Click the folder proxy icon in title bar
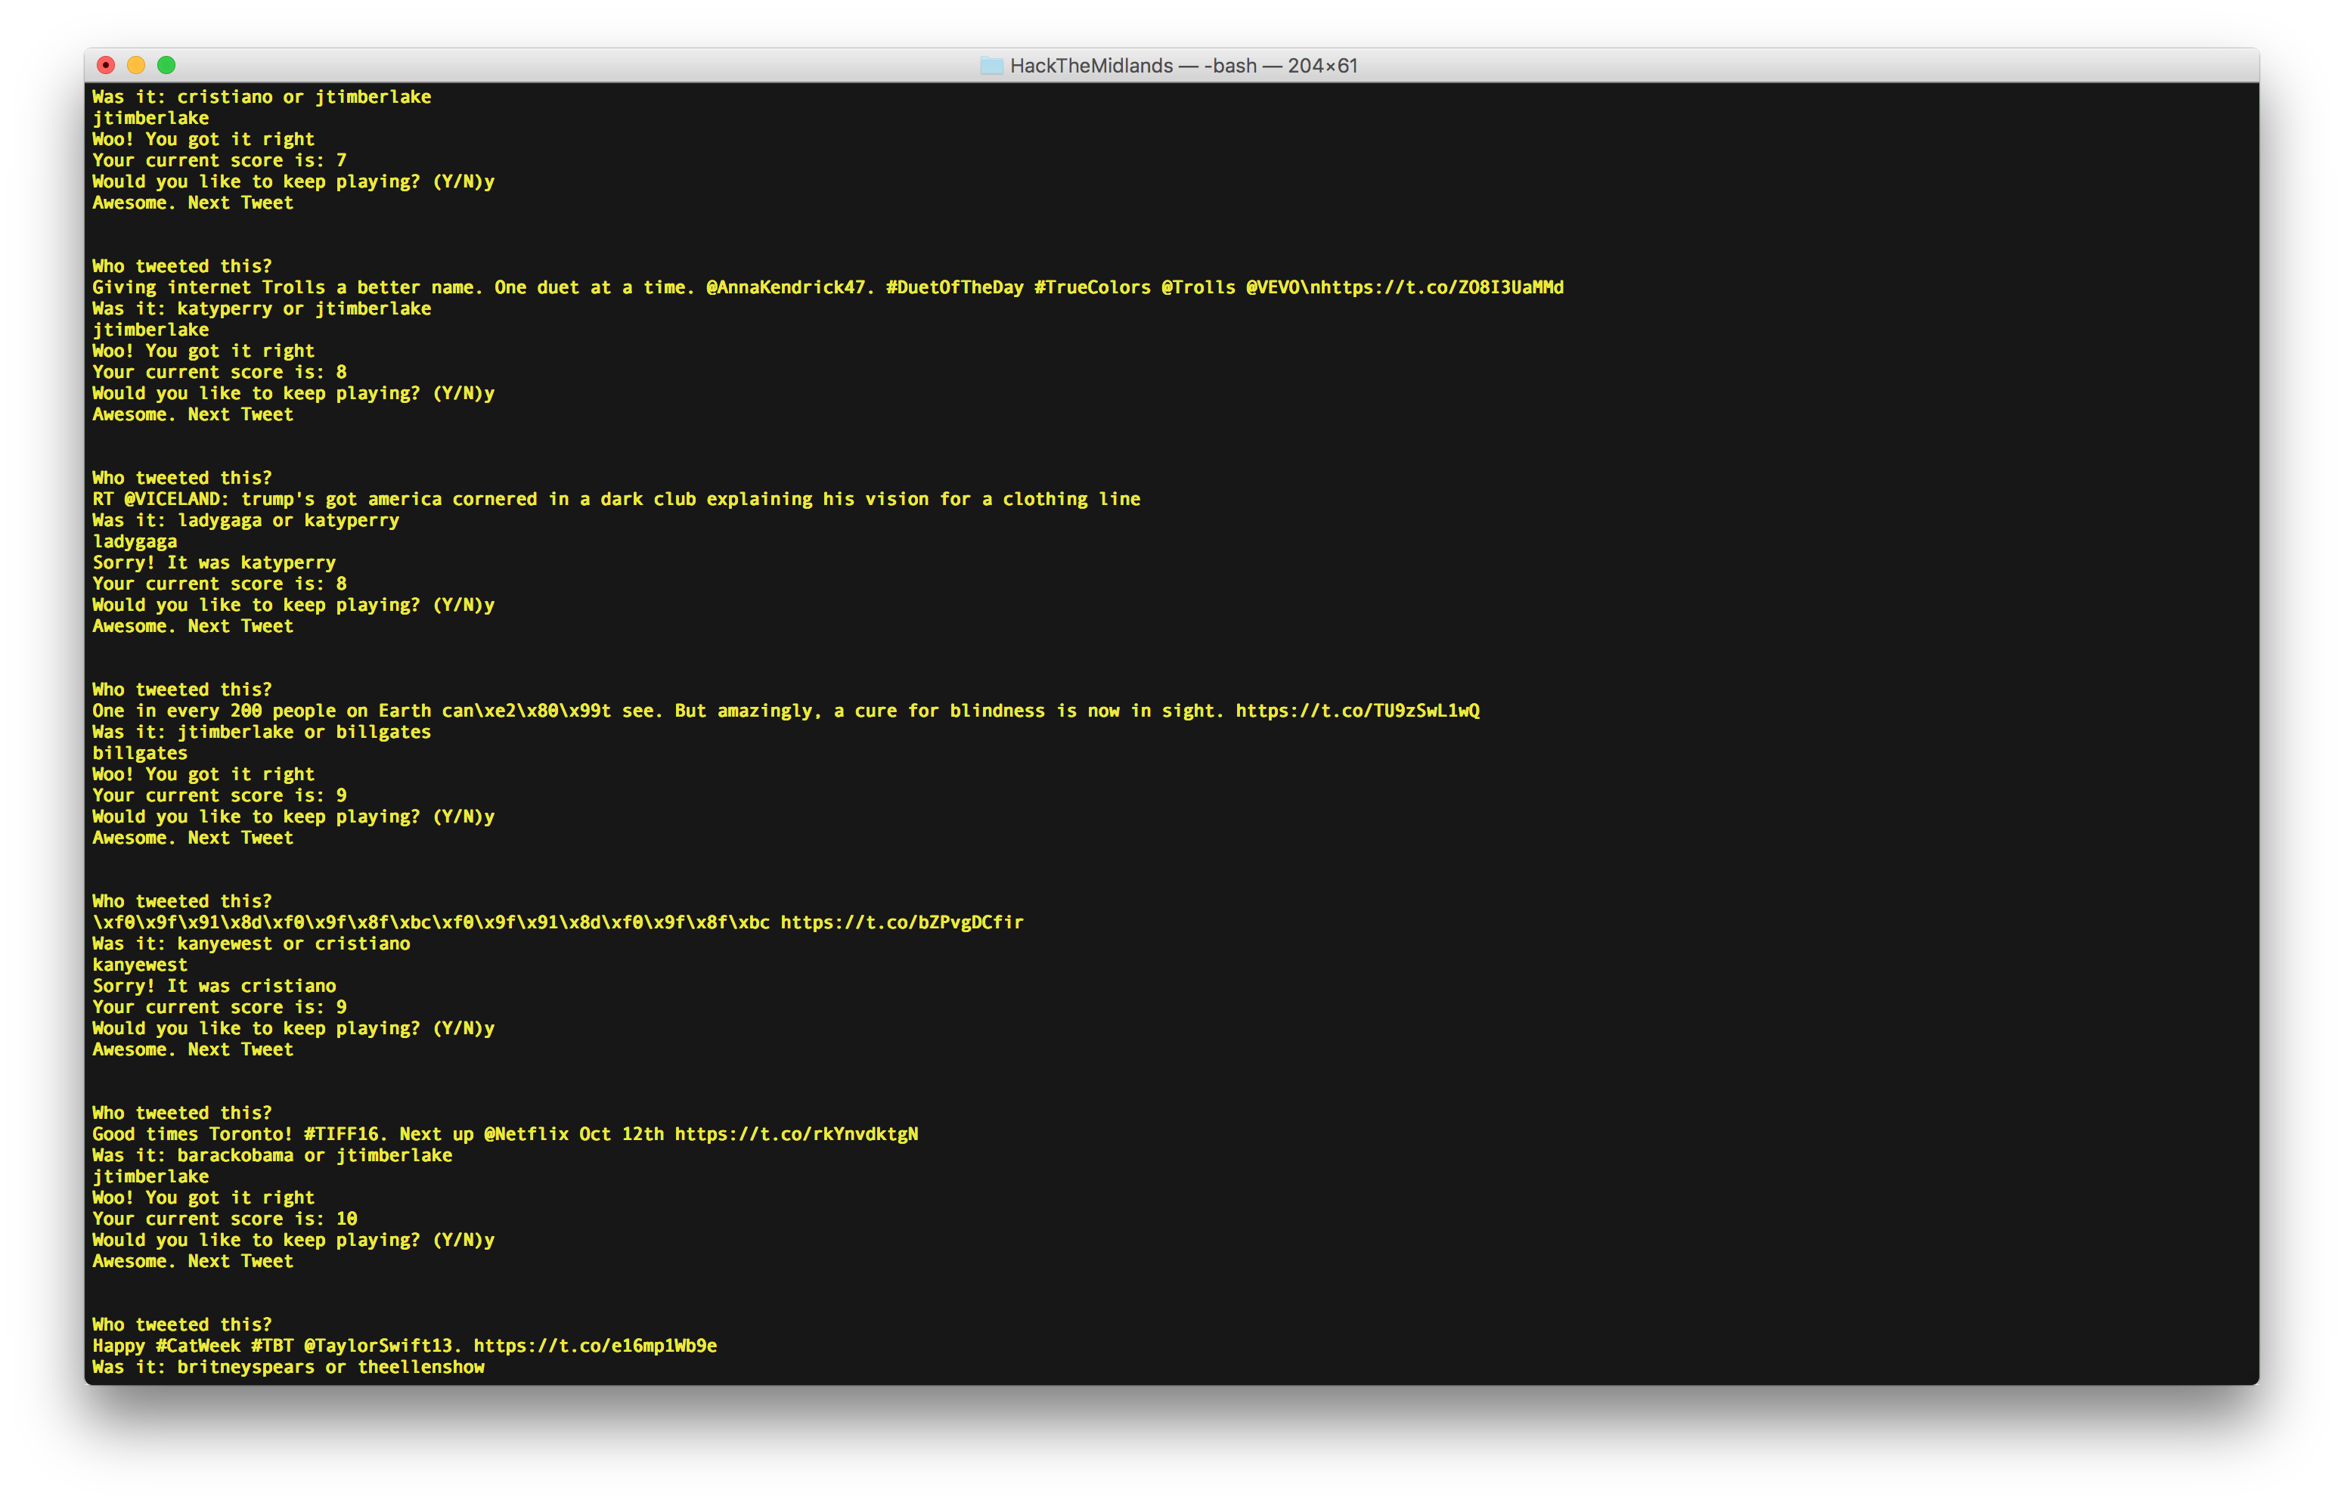 click(991, 66)
